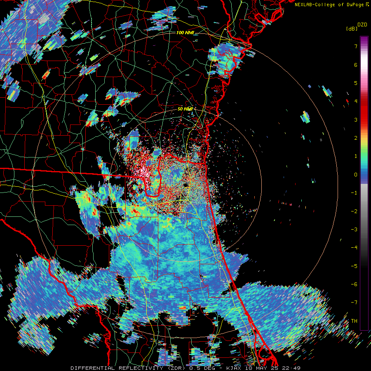Click the -2 value on color scale
The image size is (371, 371).
click(354, 211)
